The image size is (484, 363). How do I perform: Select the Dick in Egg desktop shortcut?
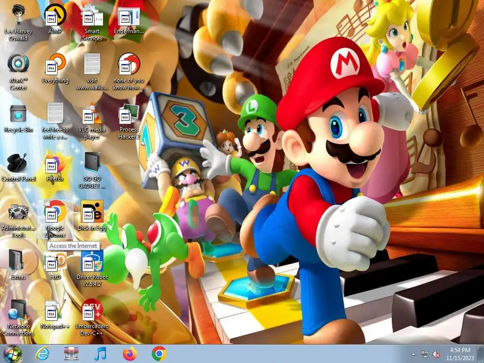tap(92, 216)
